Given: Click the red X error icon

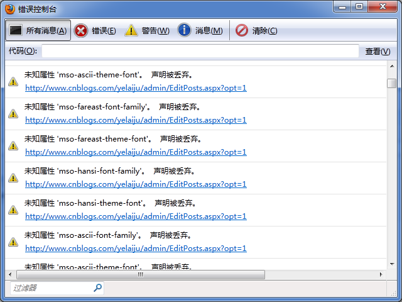Looking at the screenshot, I should 81,31.
